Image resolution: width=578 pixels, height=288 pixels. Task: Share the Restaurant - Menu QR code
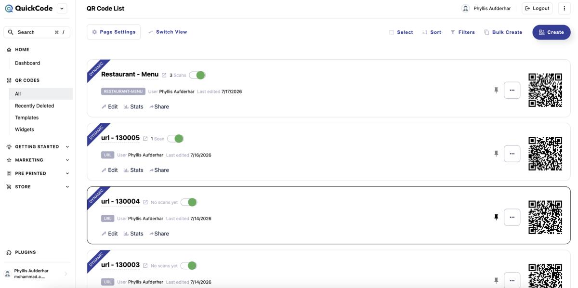point(159,107)
